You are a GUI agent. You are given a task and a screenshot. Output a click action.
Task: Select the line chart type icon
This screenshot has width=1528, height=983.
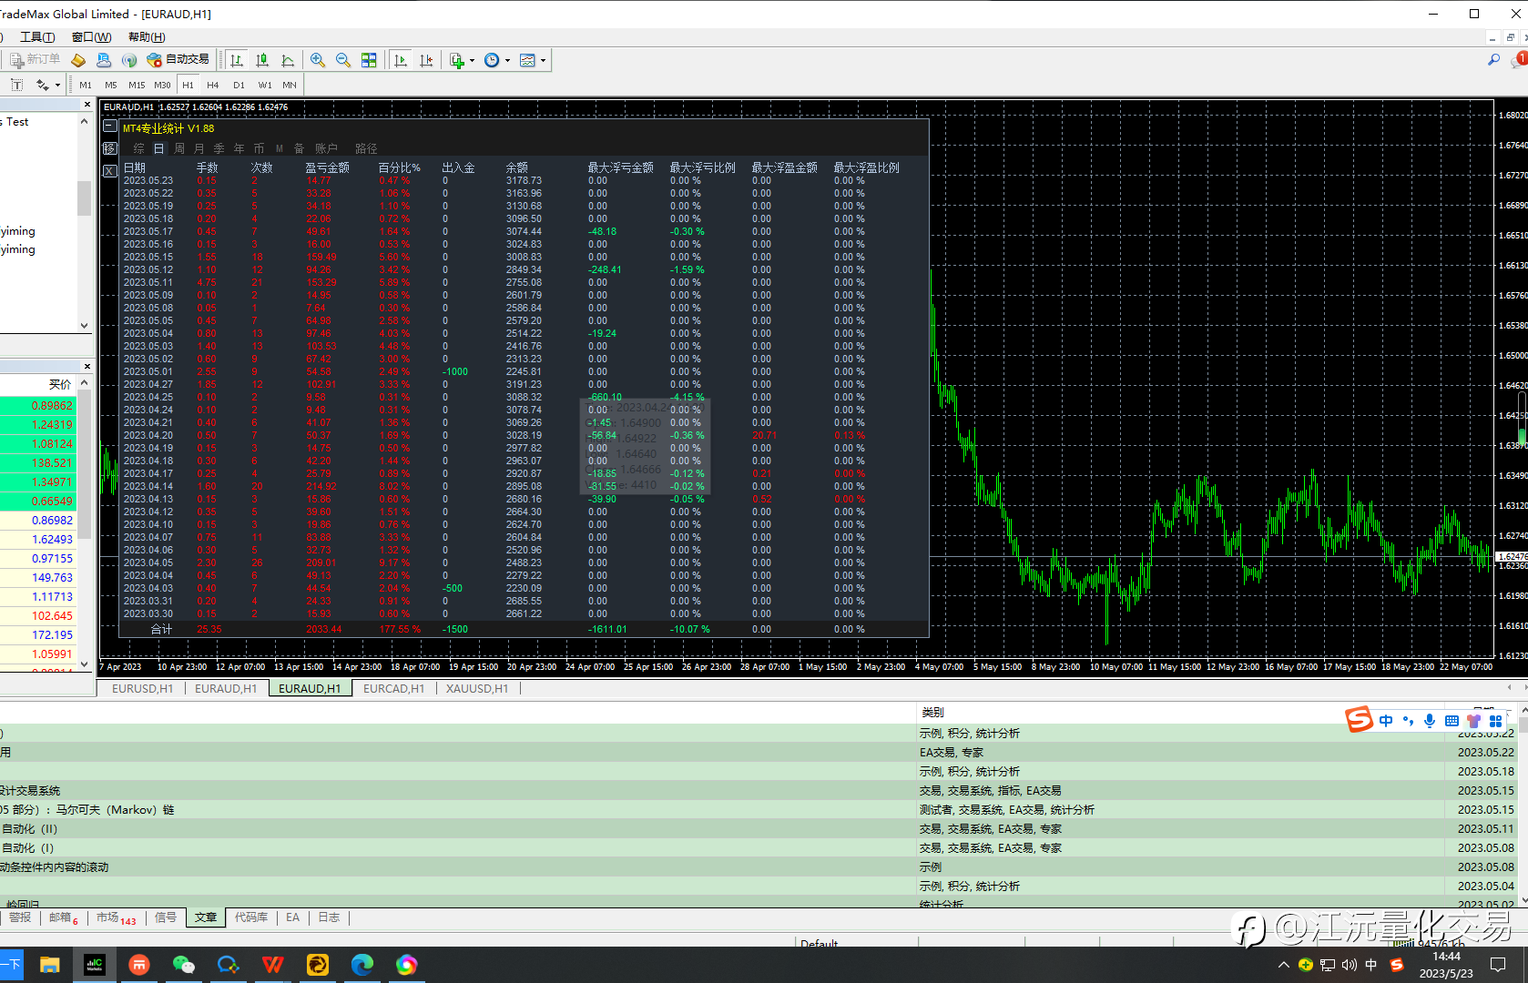point(288,60)
